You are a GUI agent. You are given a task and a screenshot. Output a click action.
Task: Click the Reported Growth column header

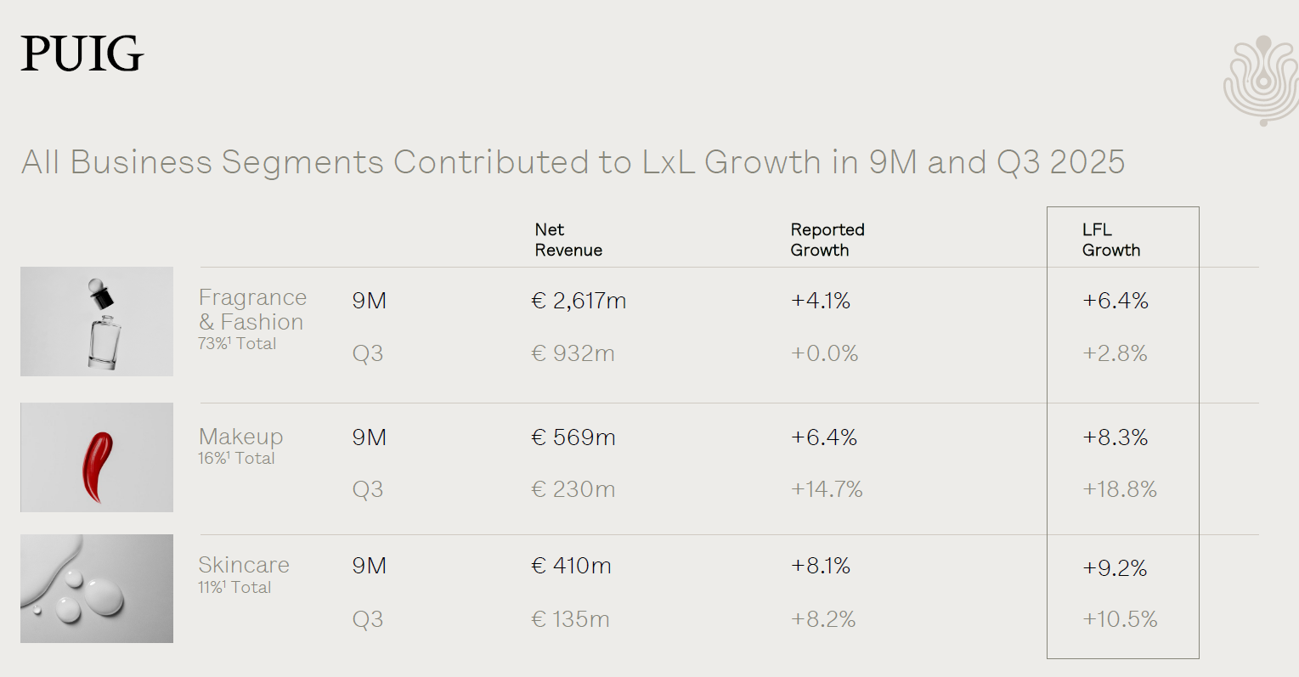(x=827, y=240)
